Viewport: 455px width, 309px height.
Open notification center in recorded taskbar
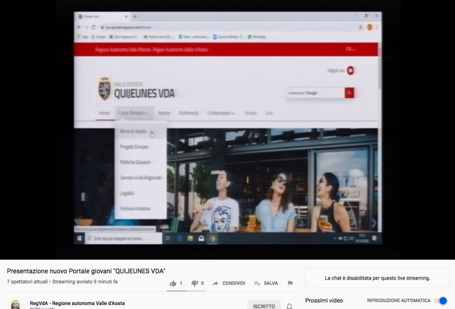pos(374,238)
